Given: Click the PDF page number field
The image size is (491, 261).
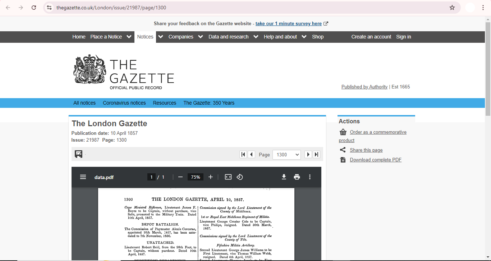Looking at the screenshot, I should pos(151,177).
